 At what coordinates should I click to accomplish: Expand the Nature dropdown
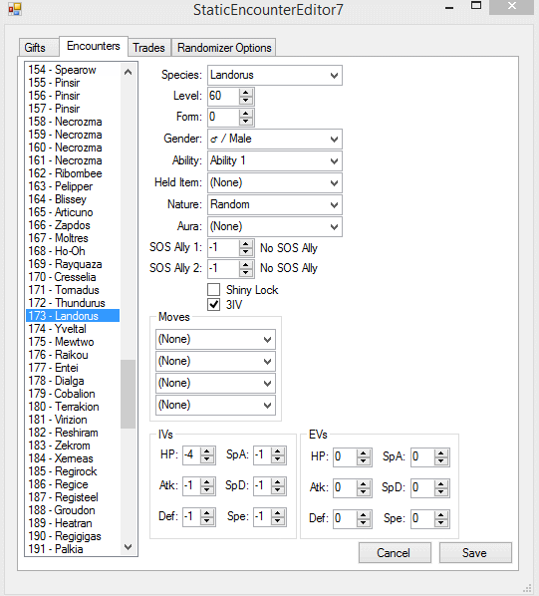[x=275, y=205]
